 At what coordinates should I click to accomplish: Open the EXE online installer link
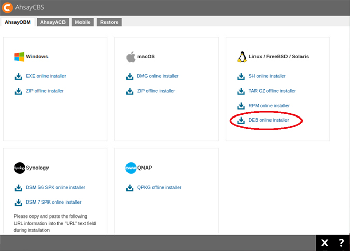[46, 76]
